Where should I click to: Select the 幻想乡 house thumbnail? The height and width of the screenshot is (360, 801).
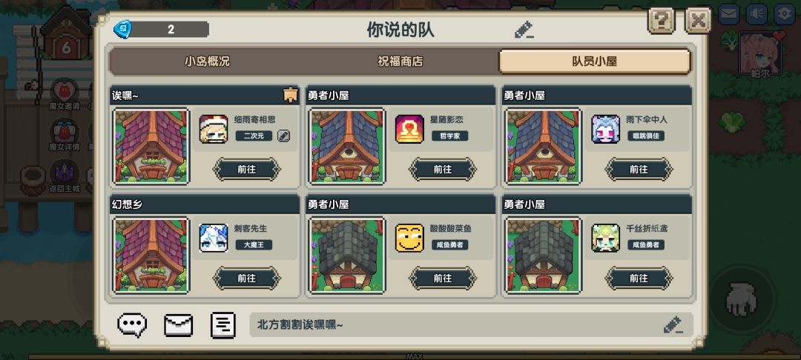pos(151,256)
